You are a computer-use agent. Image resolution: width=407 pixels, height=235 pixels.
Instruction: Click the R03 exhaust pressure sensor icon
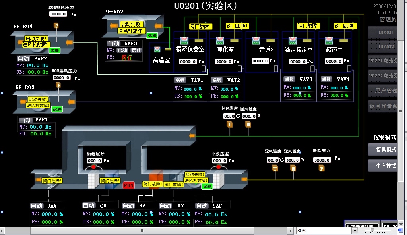click(58, 85)
